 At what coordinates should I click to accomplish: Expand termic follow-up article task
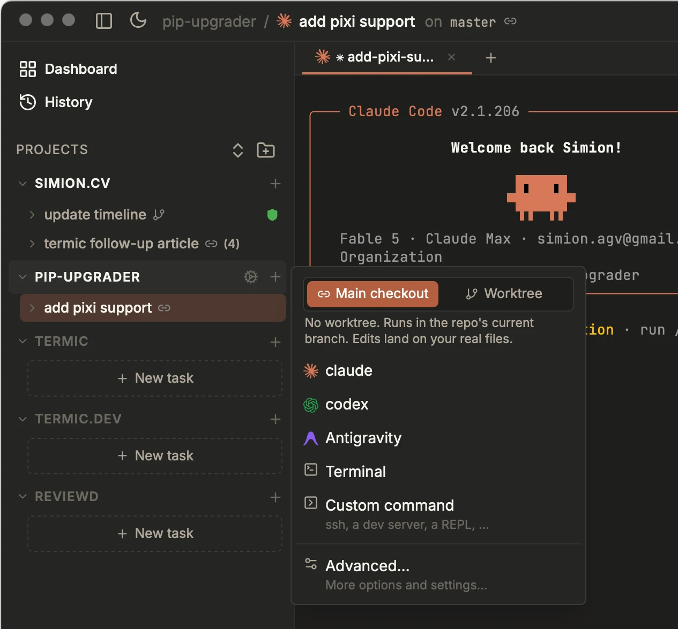(32, 244)
